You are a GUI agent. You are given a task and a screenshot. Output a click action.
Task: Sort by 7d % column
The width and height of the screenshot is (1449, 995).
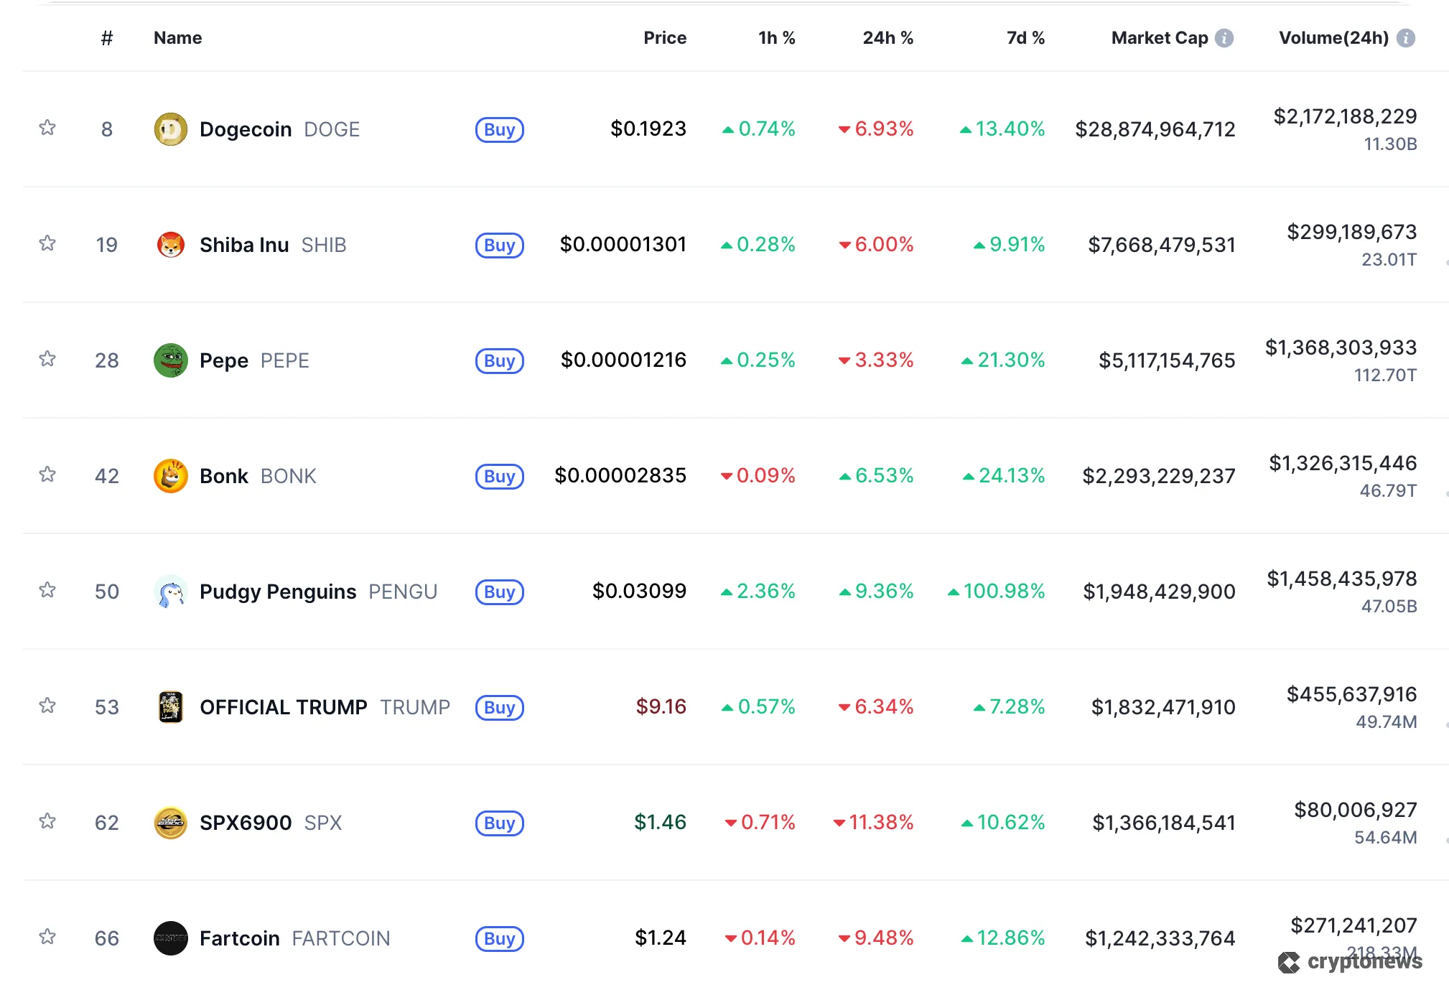pyautogui.click(x=1025, y=38)
